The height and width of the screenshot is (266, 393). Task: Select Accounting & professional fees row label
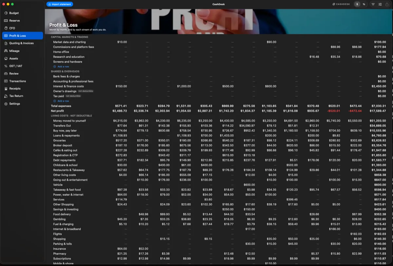click(x=73, y=81)
